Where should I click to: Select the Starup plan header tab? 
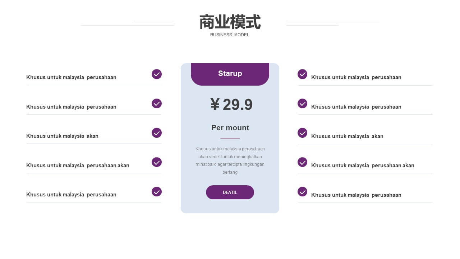[230, 74]
